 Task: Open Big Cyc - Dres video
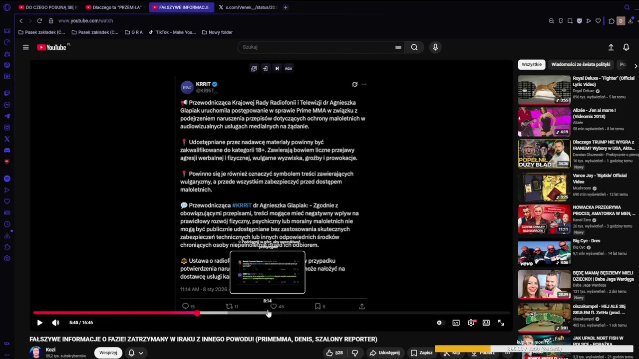544,252
